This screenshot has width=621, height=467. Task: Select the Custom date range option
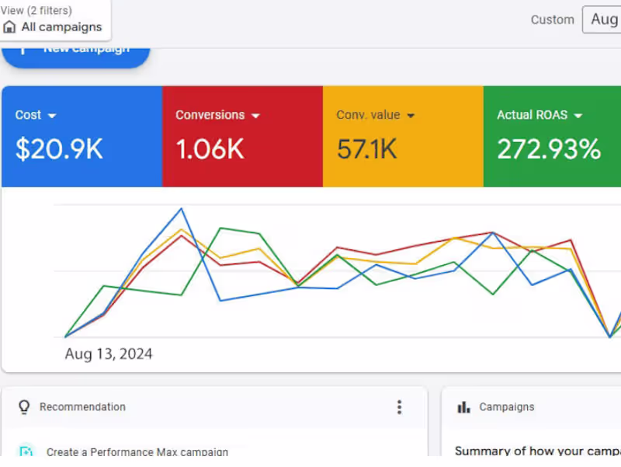tap(552, 19)
